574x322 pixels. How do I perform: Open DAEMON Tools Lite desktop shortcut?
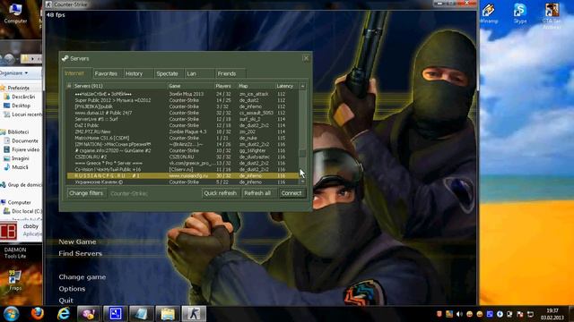pyautogui.click(x=15, y=252)
